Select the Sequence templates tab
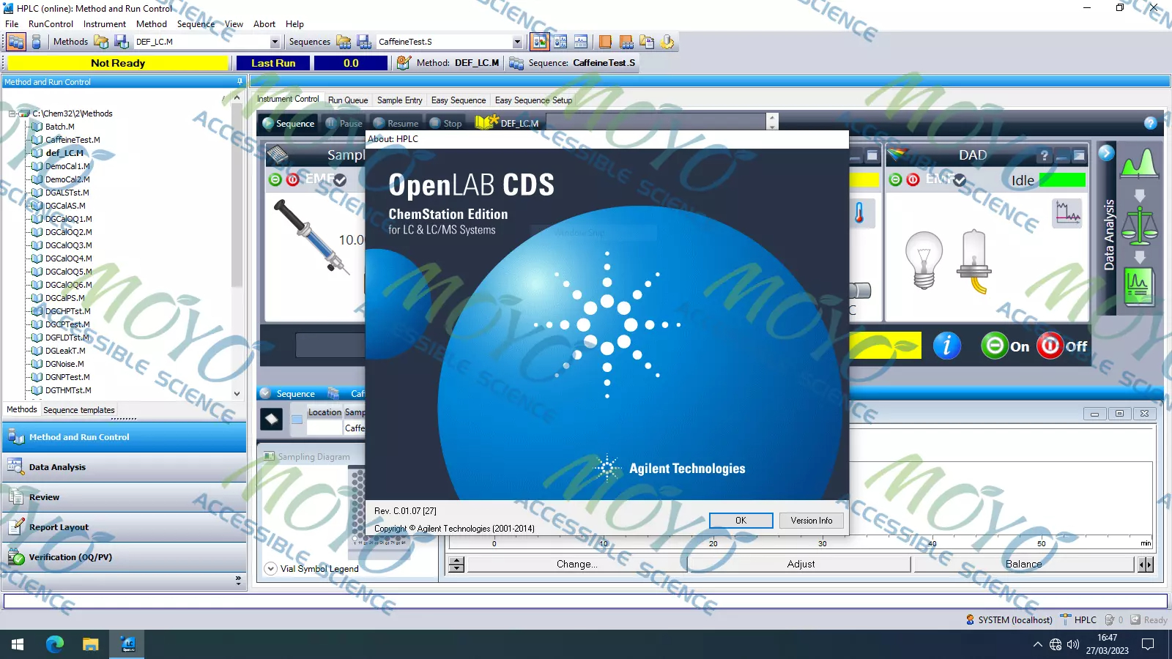The width and height of the screenshot is (1172, 659). [x=79, y=410]
